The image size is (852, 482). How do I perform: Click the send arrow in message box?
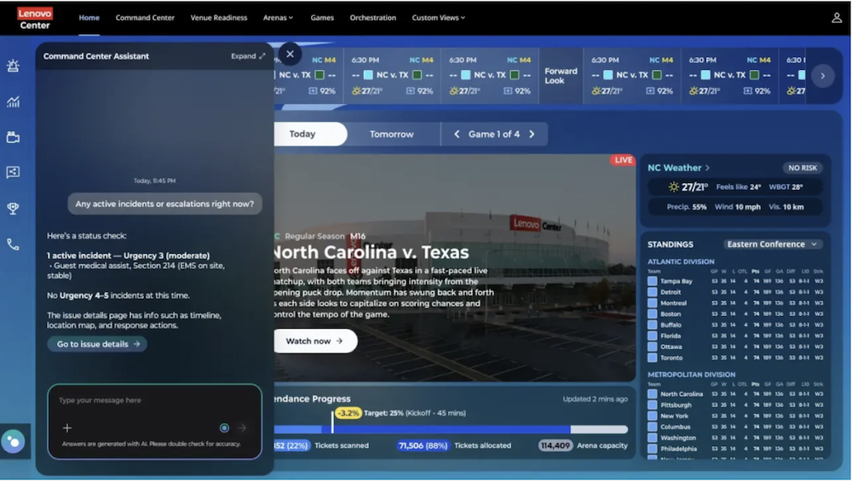pos(242,428)
